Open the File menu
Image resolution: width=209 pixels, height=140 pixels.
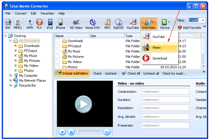[8, 13]
